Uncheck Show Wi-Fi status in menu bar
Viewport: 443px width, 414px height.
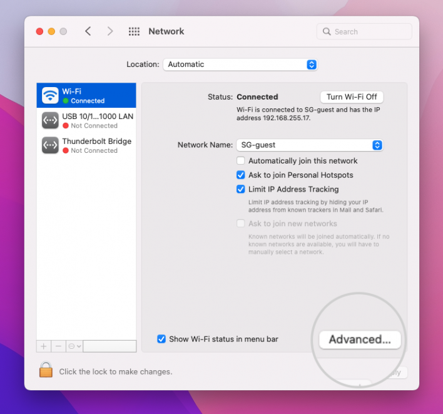[x=161, y=339]
